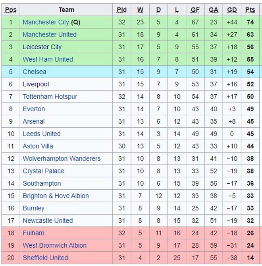Screen dimensions: 262x266
Task: Click the Pos column header
Action: (11, 10)
